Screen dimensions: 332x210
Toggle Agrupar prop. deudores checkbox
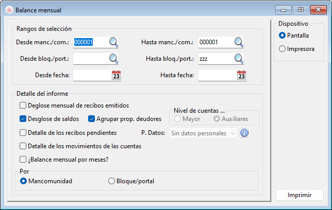92,119
